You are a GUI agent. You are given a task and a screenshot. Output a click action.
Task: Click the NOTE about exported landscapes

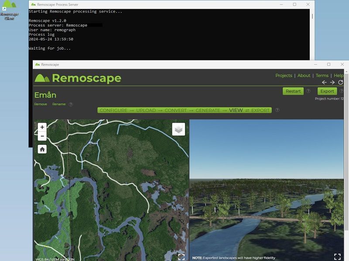tap(234, 258)
